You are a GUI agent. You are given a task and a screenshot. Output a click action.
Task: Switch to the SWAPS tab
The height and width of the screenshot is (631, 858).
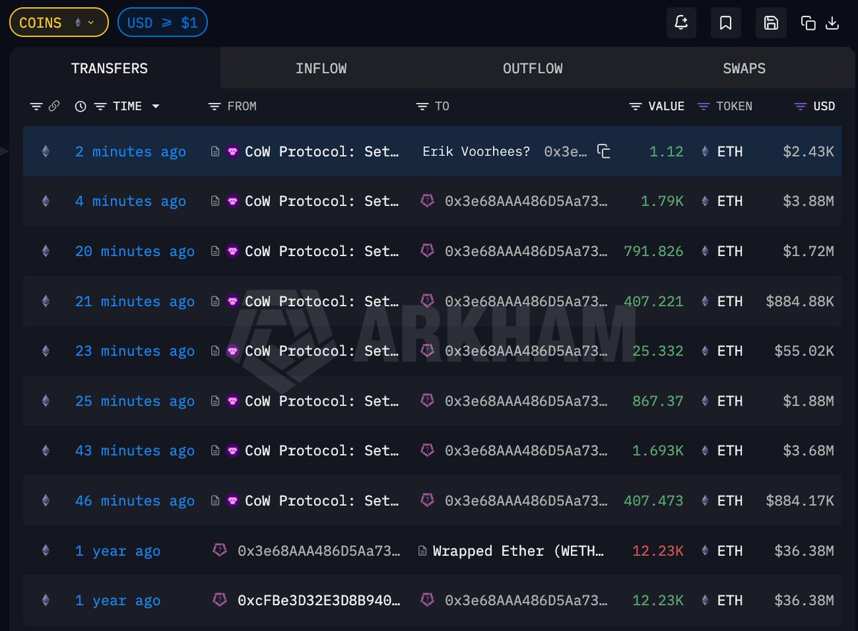click(744, 69)
